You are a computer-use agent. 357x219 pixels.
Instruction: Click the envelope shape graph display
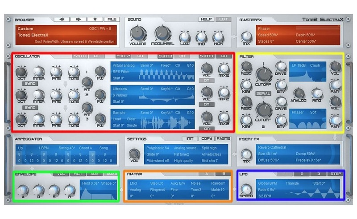point(98,192)
